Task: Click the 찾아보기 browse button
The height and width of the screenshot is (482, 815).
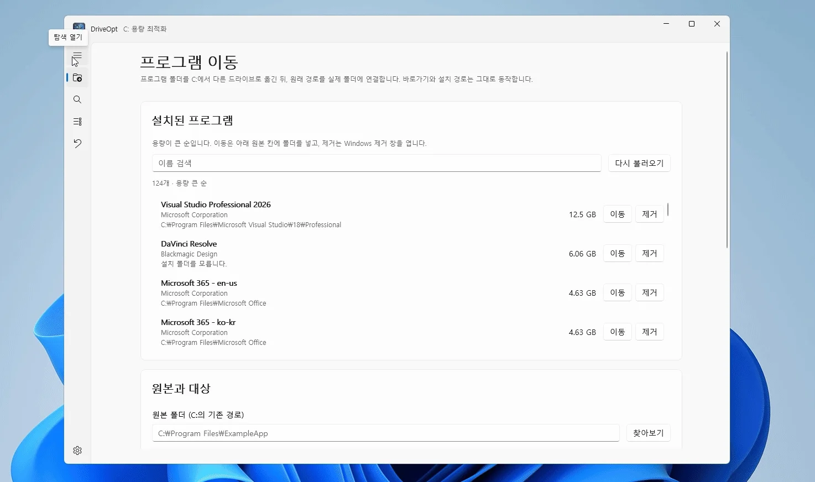Action: 648,433
